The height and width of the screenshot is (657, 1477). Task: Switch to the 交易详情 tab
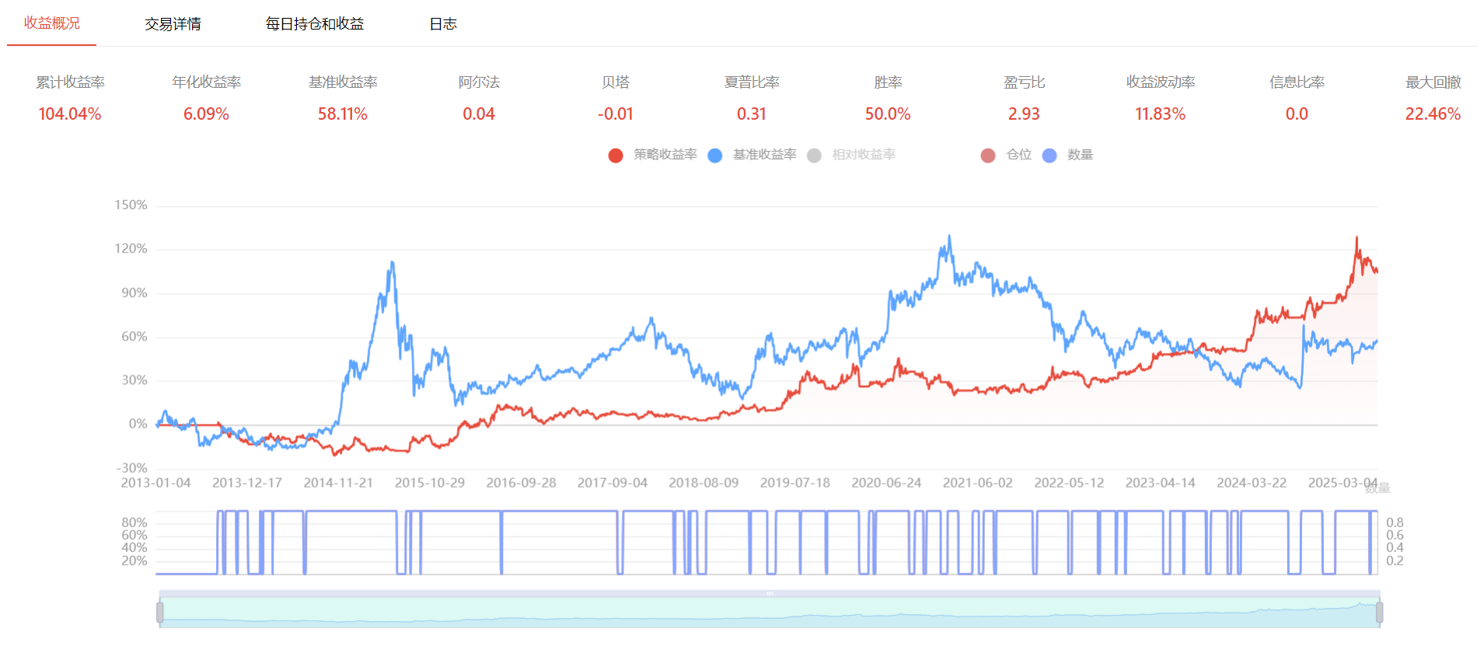[173, 24]
